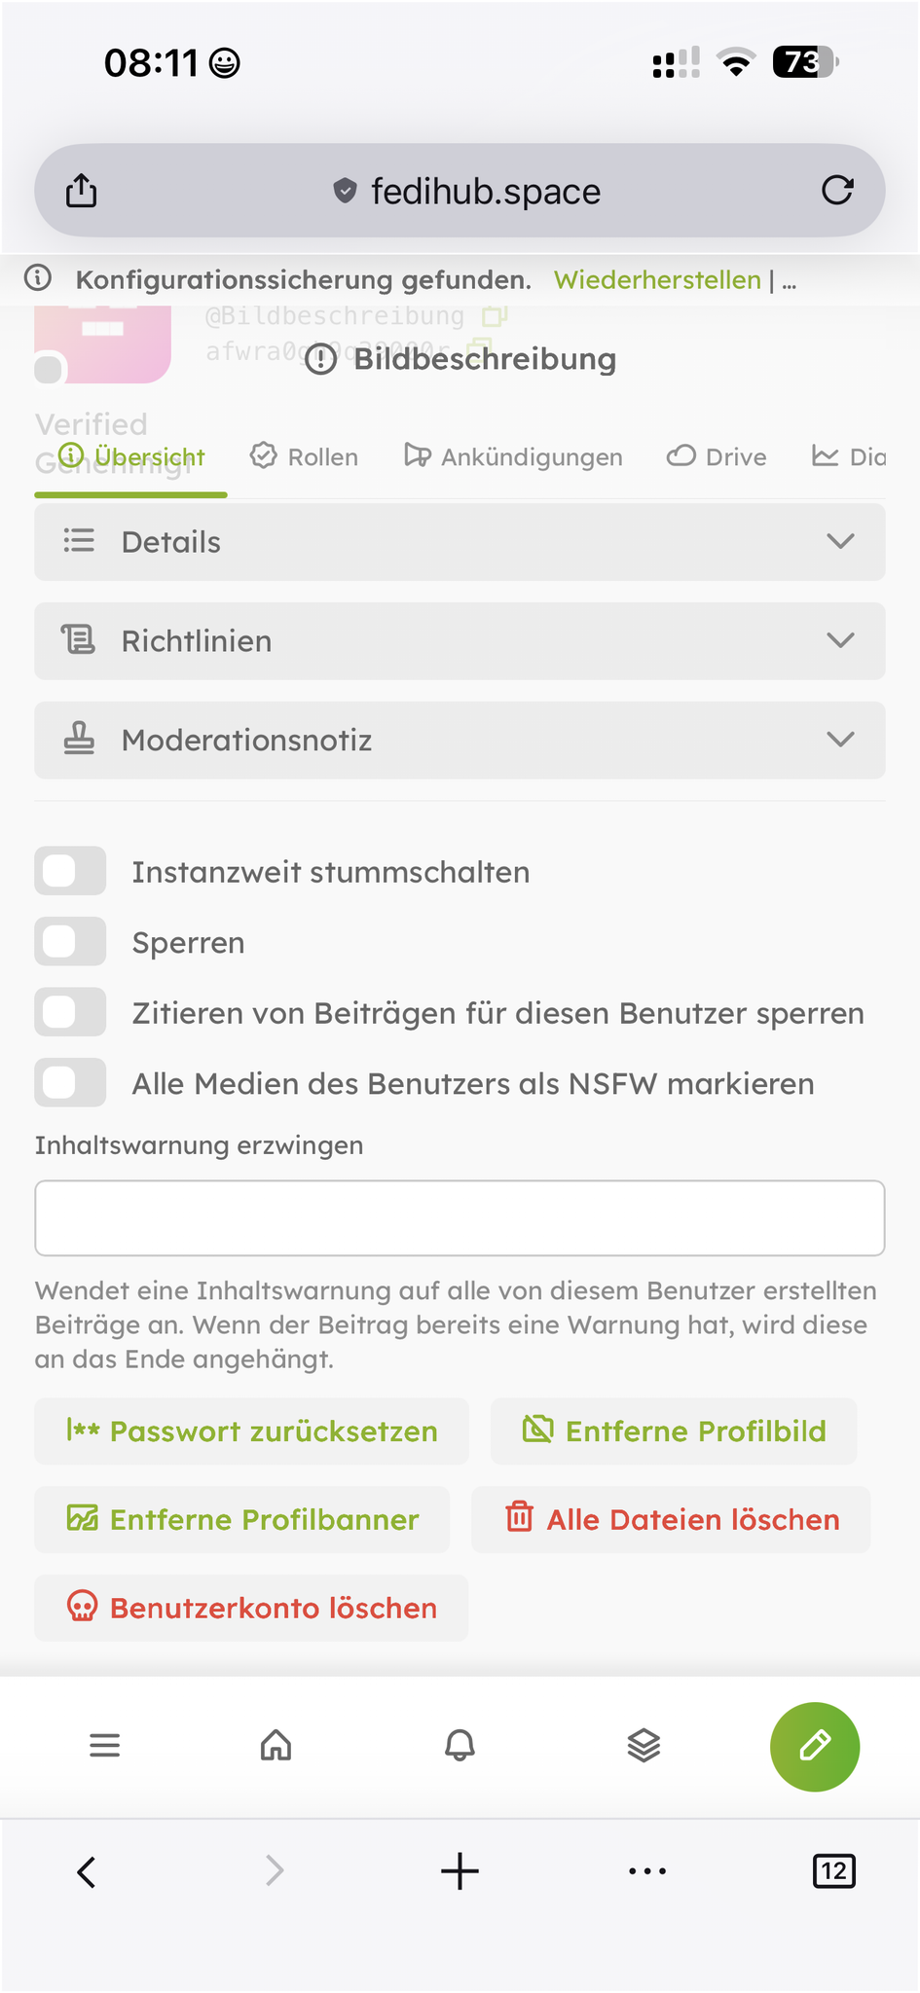Viewport: 920px width, 1993px height.
Task: Open notifications bell icon
Action: click(x=460, y=1746)
